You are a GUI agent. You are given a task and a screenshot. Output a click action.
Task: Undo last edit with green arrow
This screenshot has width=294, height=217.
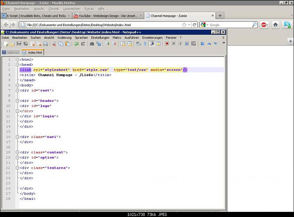pyautogui.click(x=76, y=44)
